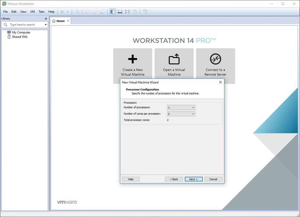Click the Connect to a Remote Server tile
This screenshot has height=217, width=300.
[x=215, y=66]
